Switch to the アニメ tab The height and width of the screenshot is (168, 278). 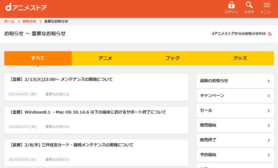[x=105, y=58]
